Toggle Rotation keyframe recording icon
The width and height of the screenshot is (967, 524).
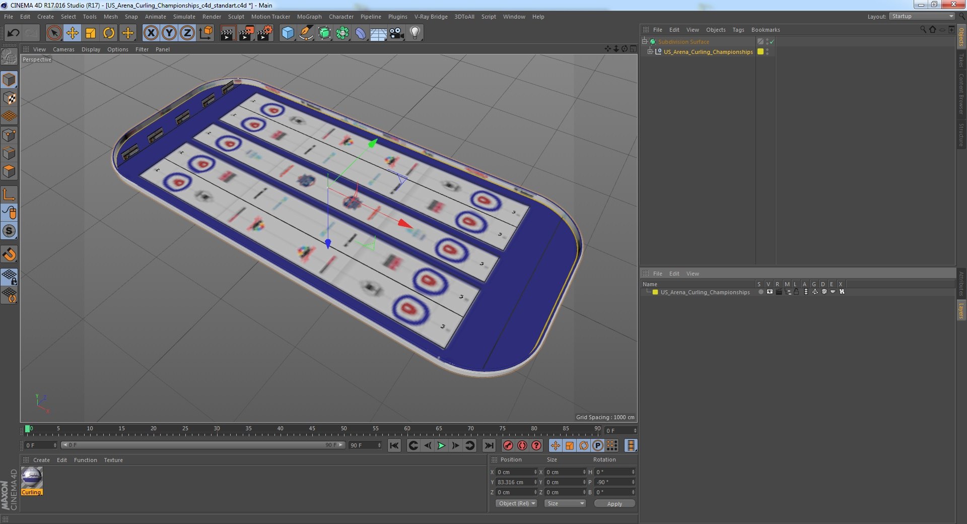[x=583, y=445]
